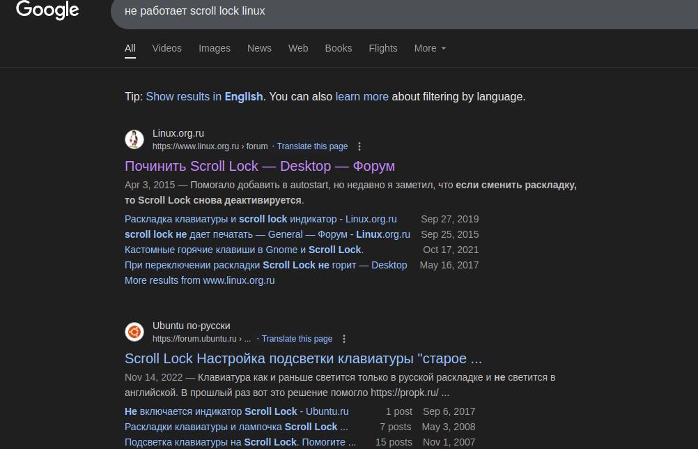Open Раскладки клавиатуры и лампочка Scroll Lock link
Image resolution: width=698 pixels, height=449 pixels.
click(236, 427)
